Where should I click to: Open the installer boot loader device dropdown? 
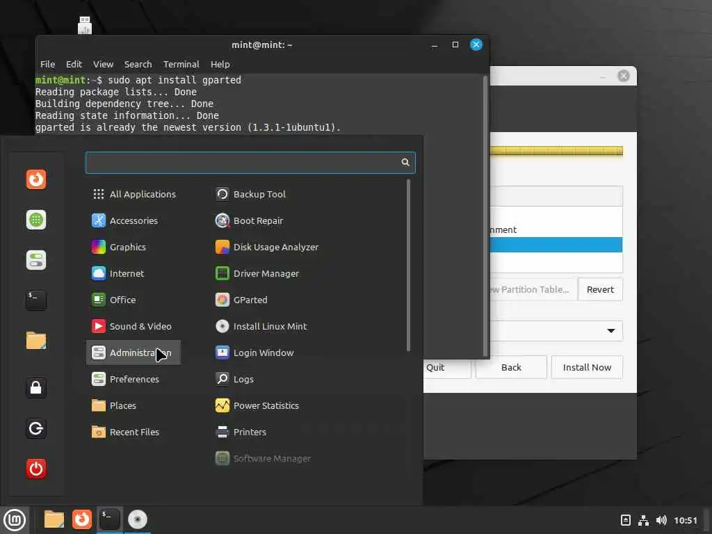pyautogui.click(x=556, y=330)
